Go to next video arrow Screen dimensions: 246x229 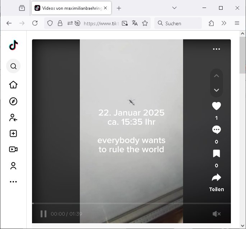tap(217, 90)
